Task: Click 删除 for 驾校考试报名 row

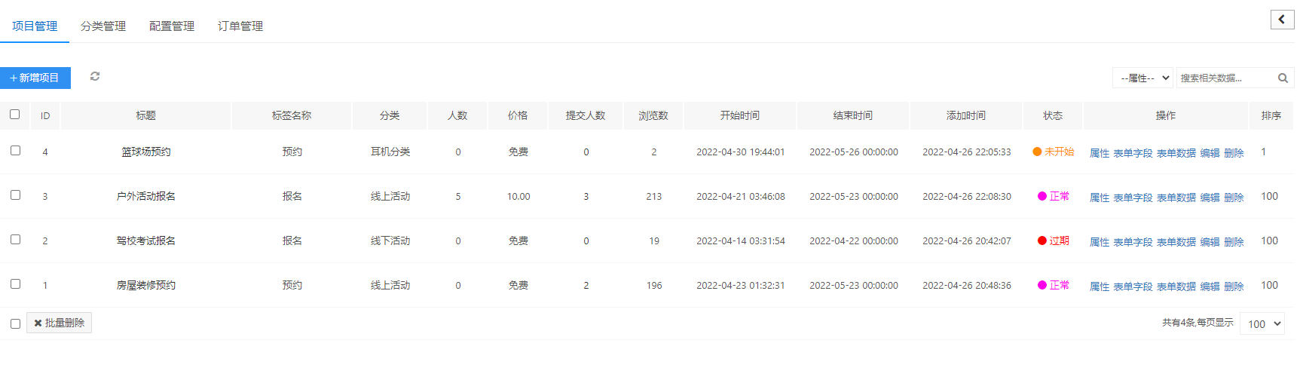Action: (x=1234, y=242)
